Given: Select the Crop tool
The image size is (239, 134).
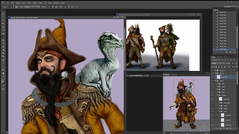Looking at the screenshot, I should point(3,27).
